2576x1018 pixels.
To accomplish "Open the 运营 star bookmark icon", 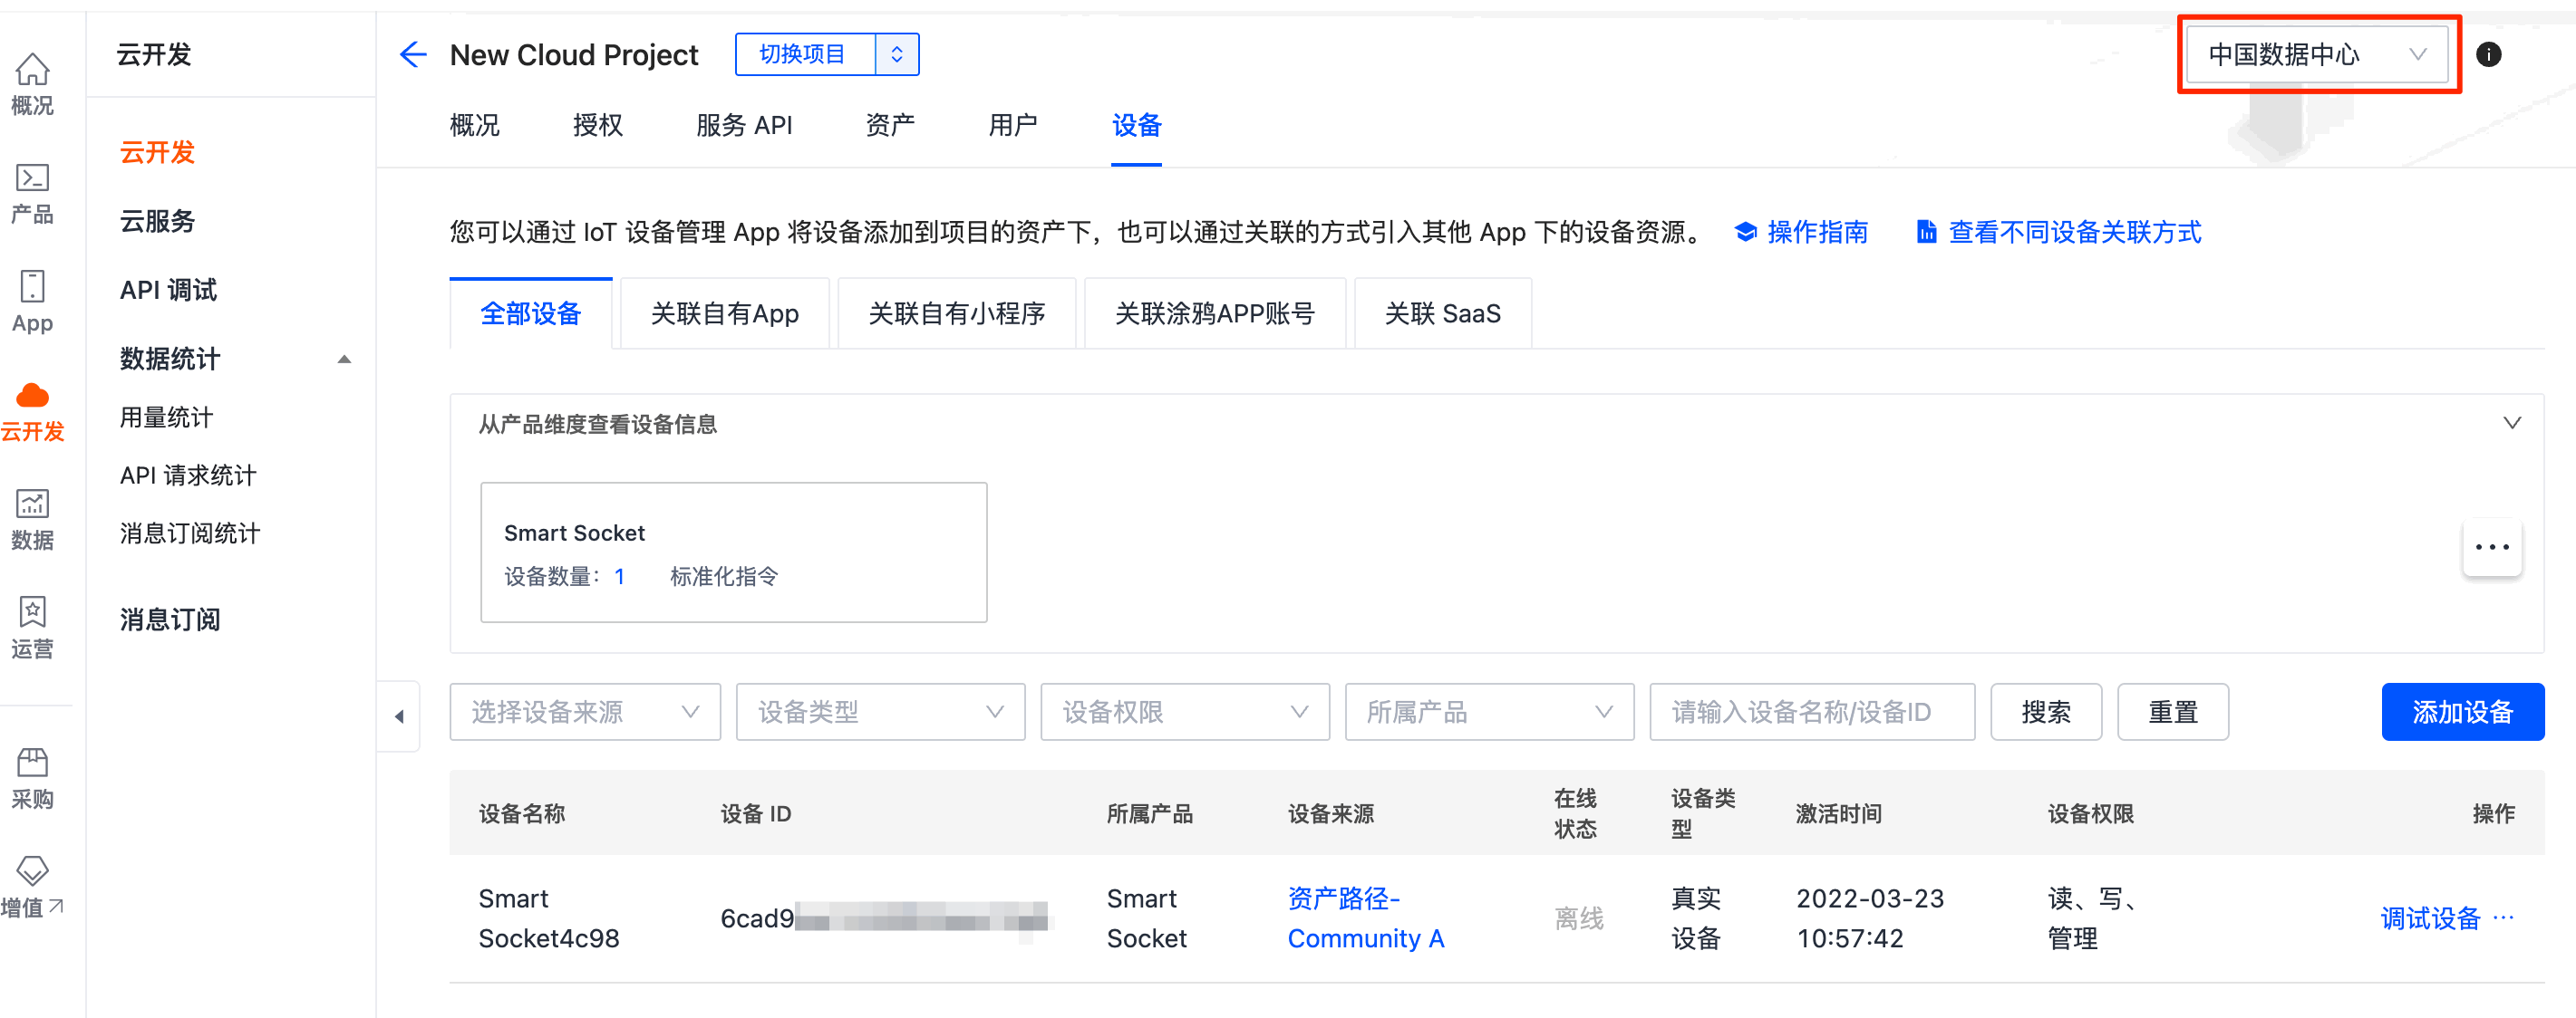I will click(32, 611).
